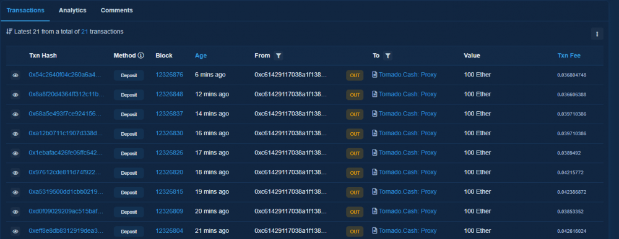Open transaction hash 0xd0f09029209ac515baf

pyautogui.click(x=66, y=211)
